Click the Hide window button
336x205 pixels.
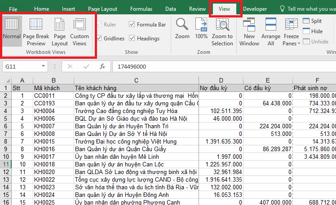(312, 31)
